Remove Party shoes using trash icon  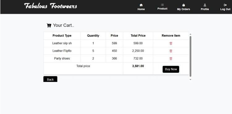click(x=171, y=59)
